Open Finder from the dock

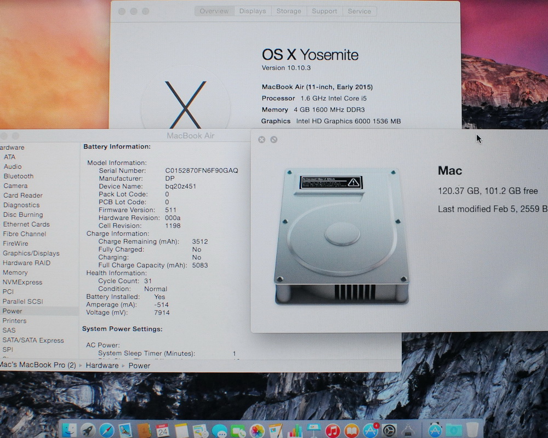69,430
